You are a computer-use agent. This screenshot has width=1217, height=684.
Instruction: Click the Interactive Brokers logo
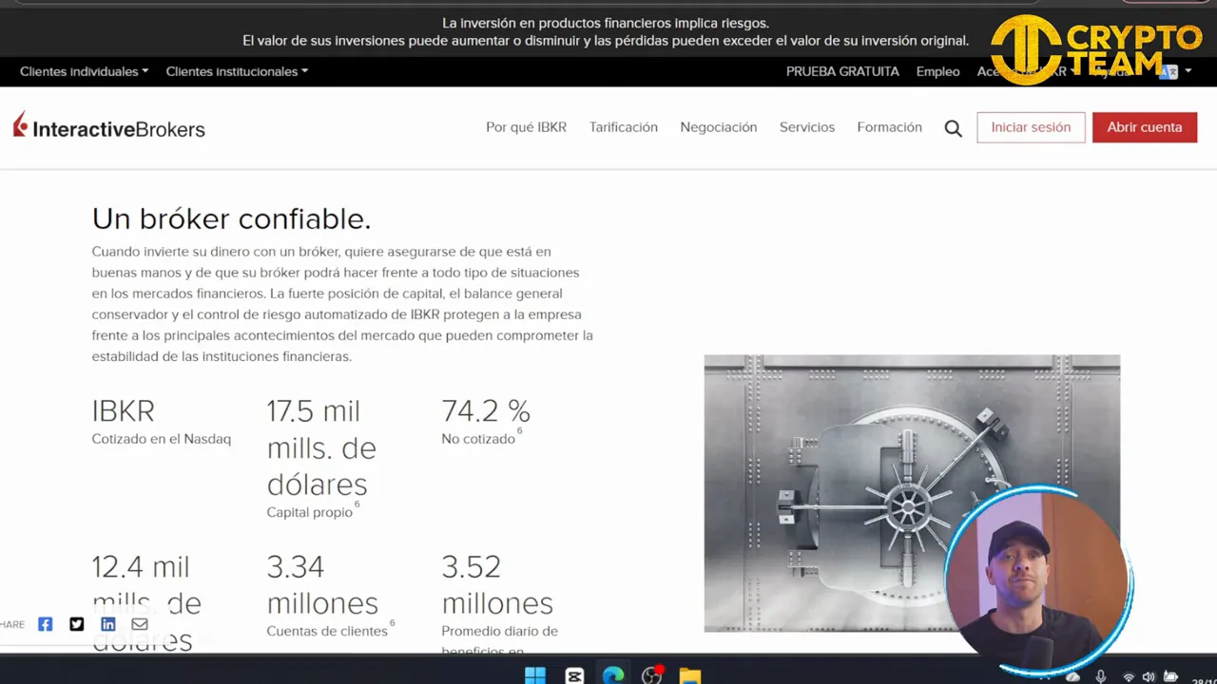(x=108, y=125)
